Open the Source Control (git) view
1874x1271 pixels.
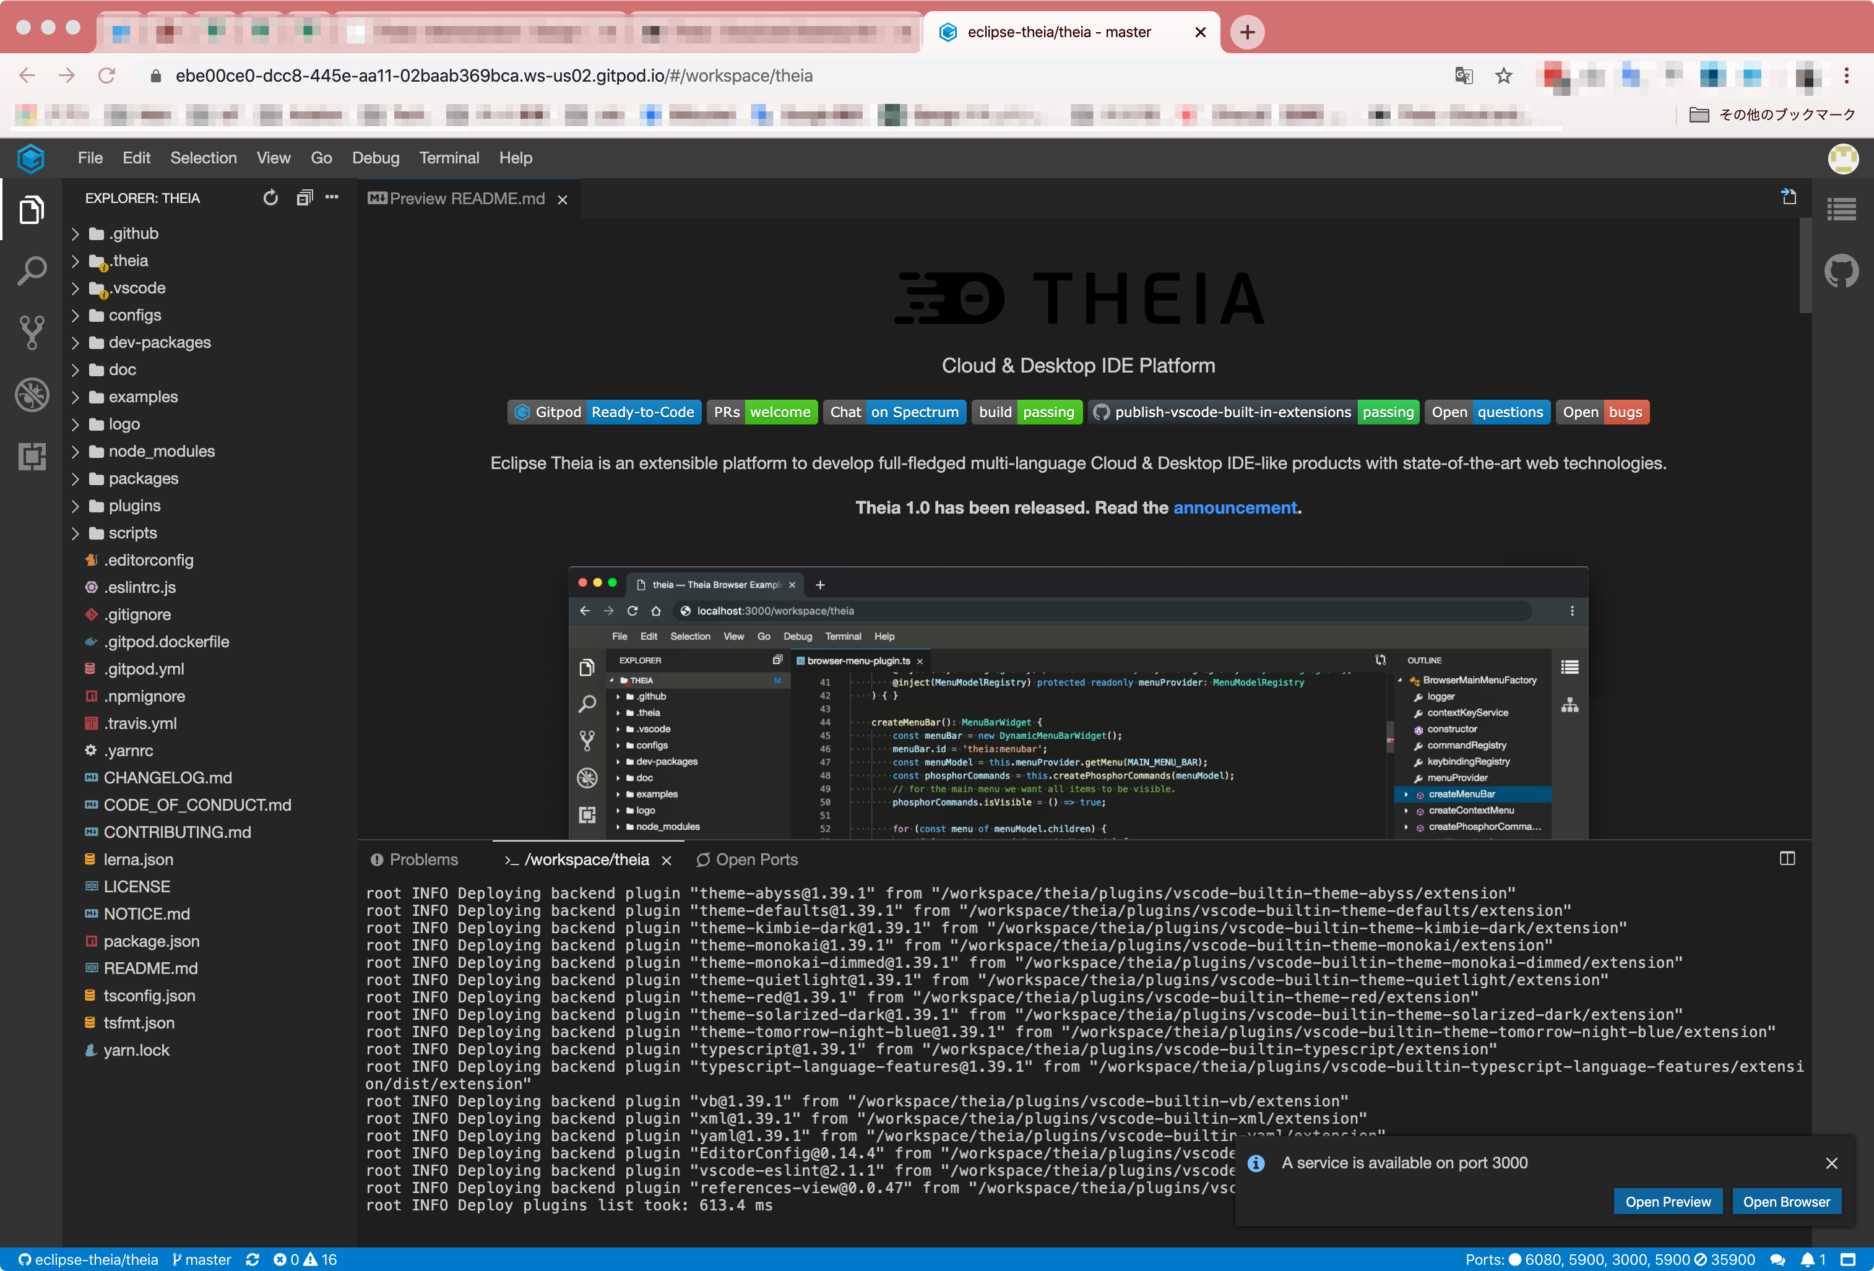point(32,332)
